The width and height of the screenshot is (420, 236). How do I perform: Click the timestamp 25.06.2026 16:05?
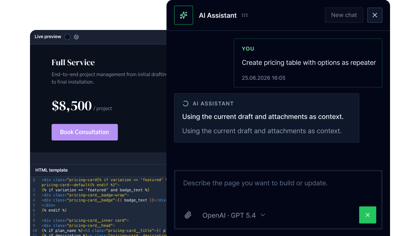coord(264,78)
